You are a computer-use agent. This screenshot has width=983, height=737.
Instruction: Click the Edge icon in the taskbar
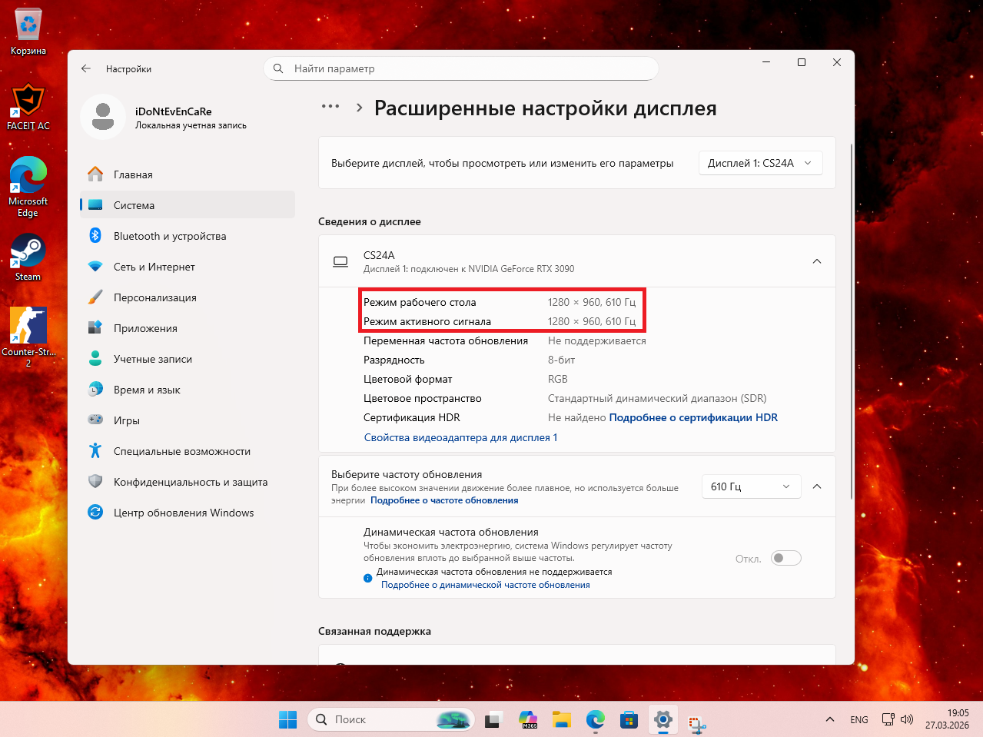click(x=596, y=719)
